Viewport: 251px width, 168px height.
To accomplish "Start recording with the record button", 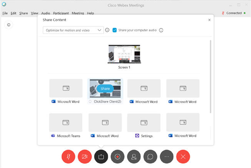I will tap(117, 156).
